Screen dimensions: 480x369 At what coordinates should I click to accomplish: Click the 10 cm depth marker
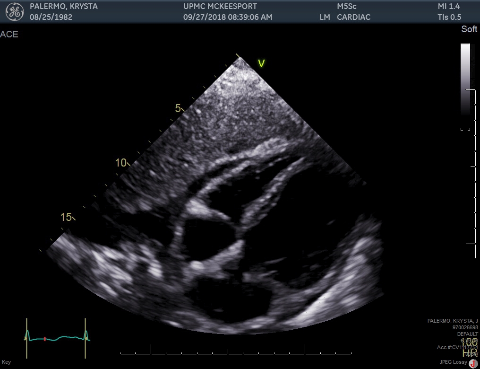(121, 163)
